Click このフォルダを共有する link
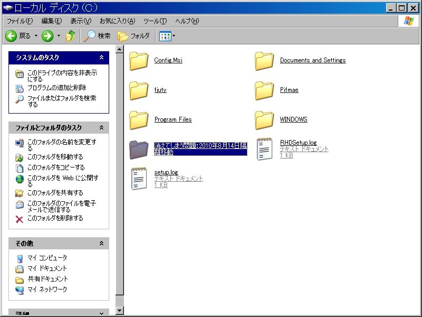Viewport: 422px width, 317px height. tap(55, 193)
